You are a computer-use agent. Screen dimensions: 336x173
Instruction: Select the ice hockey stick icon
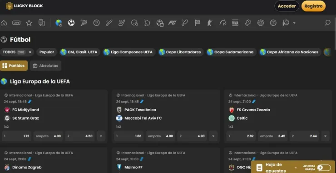click(x=122, y=23)
